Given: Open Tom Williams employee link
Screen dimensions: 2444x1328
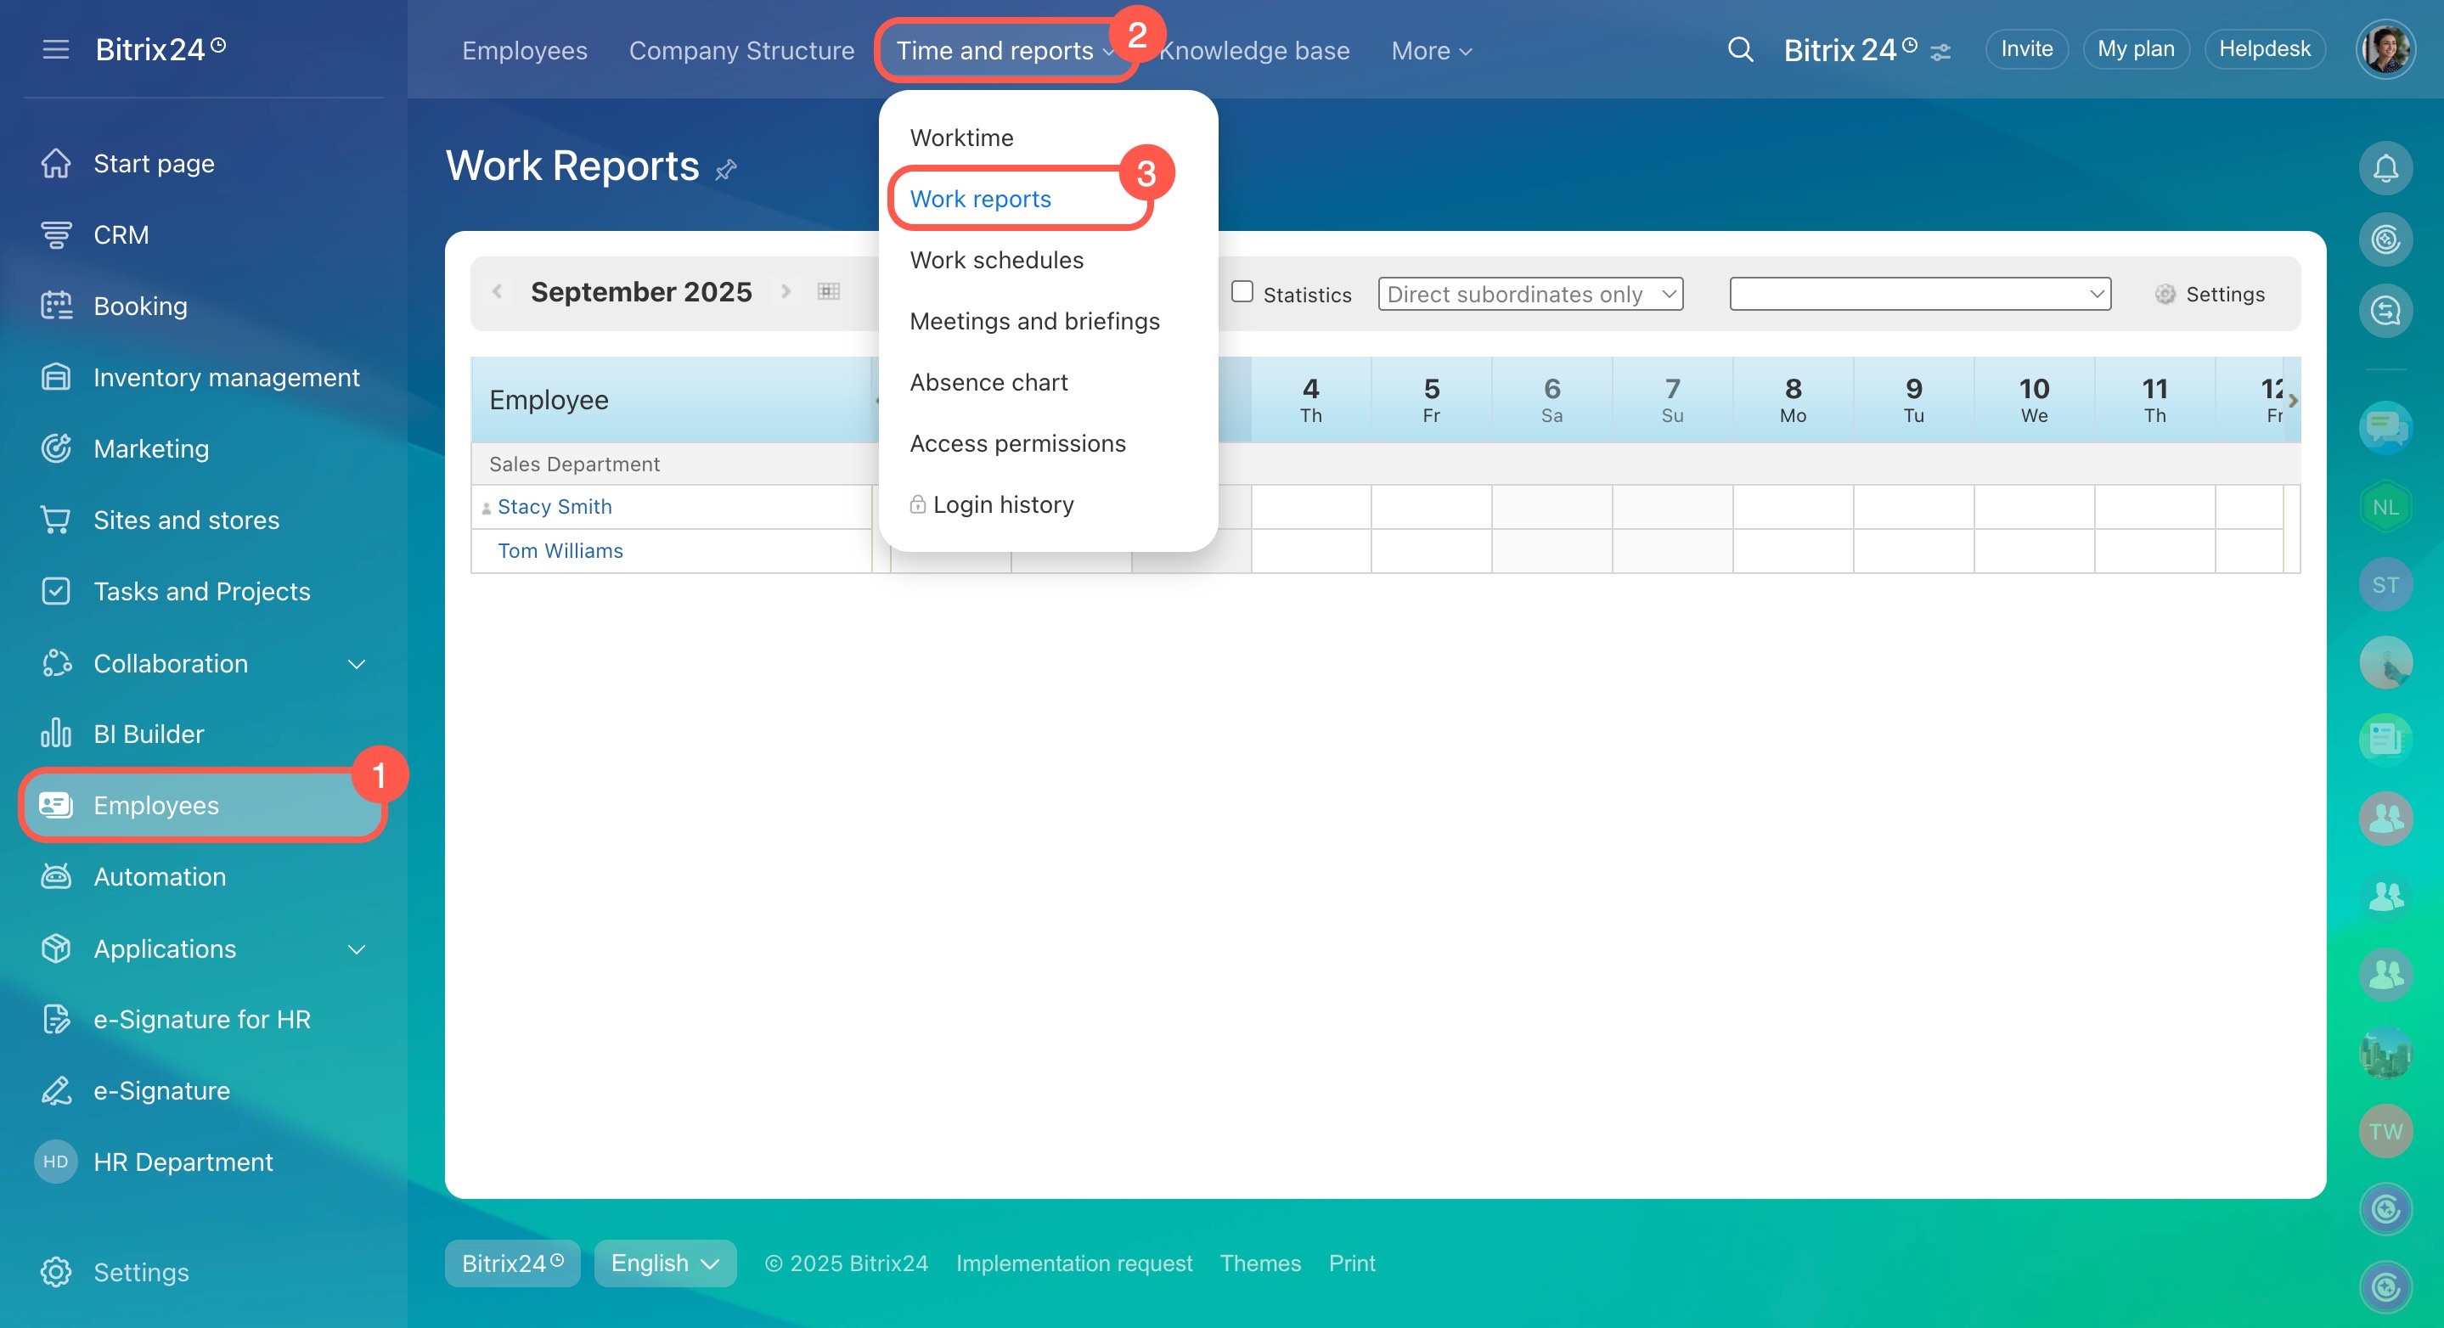Looking at the screenshot, I should [x=560, y=550].
